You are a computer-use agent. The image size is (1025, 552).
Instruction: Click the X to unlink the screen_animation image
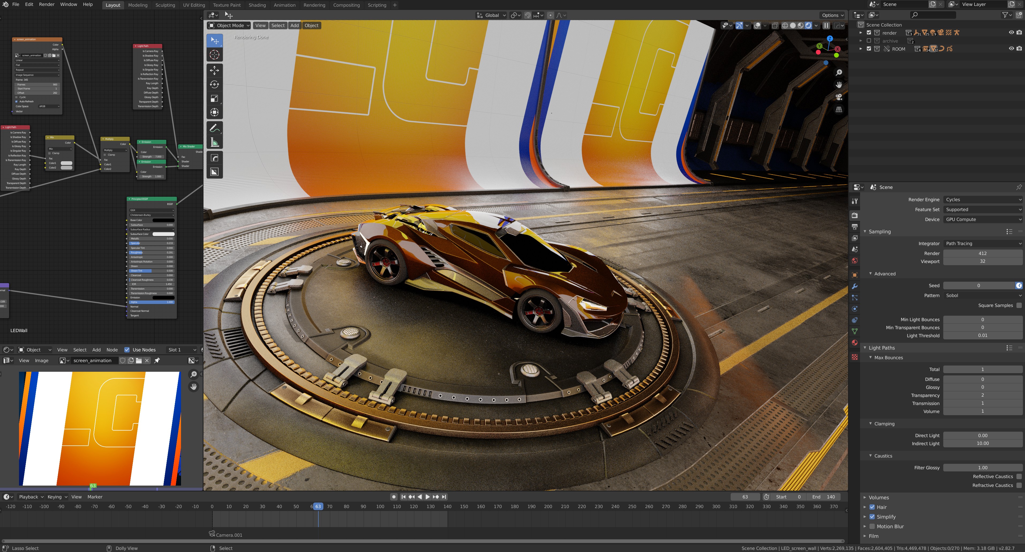point(147,360)
